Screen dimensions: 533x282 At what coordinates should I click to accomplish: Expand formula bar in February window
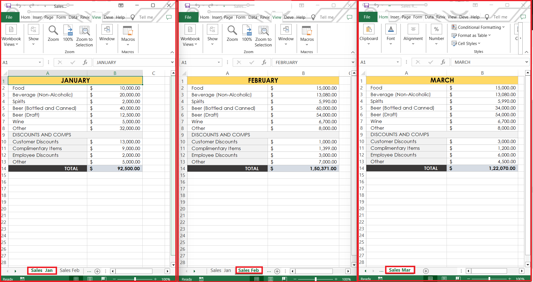tap(353, 62)
